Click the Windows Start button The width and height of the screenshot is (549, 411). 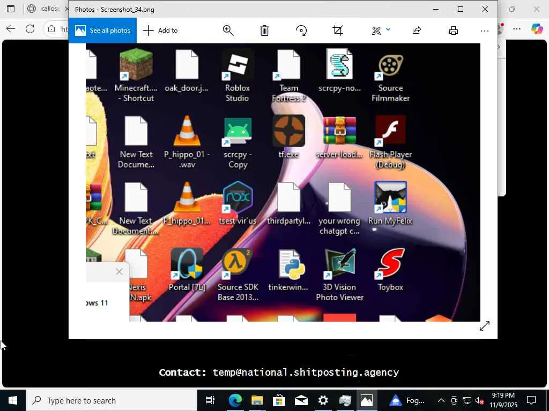(x=13, y=400)
